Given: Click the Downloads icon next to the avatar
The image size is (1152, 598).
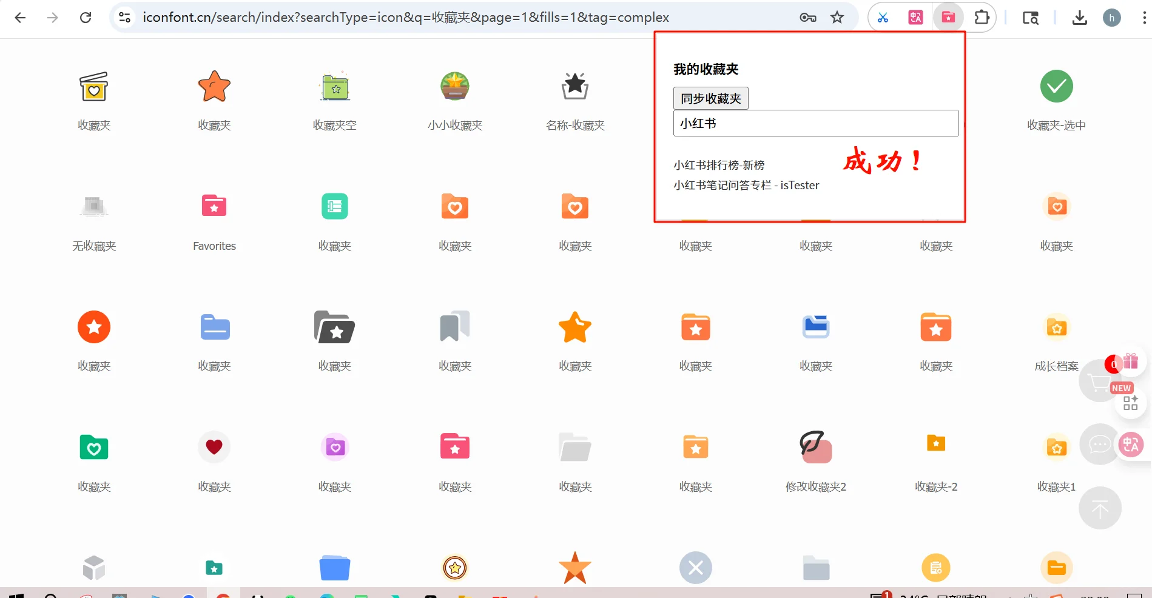Looking at the screenshot, I should point(1079,18).
